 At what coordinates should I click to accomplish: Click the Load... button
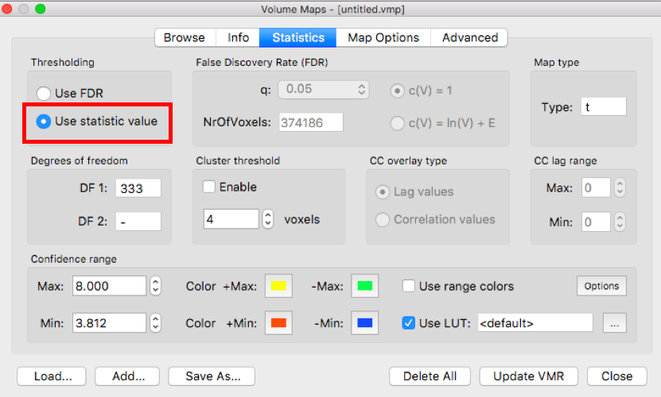tap(52, 376)
